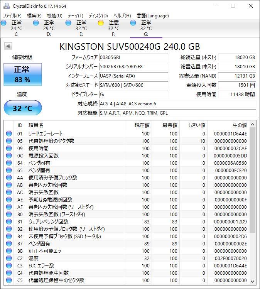Click status orb for 0C 電源投入回数 row
Image resolution: width=260 pixels, height=289 pixels.
pyautogui.click(x=9, y=156)
